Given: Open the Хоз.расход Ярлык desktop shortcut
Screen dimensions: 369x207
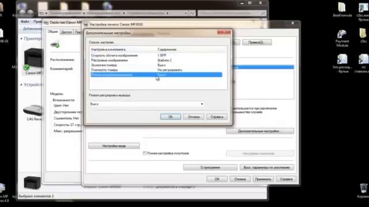Looking at the screenshot, I should [342, 63].
